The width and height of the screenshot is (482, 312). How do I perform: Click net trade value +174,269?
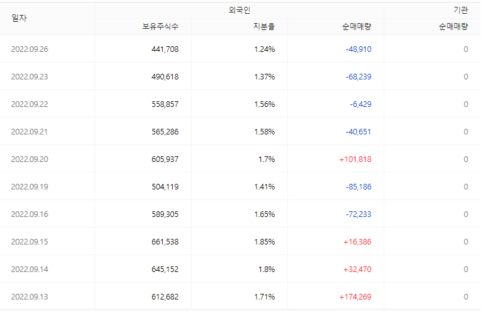point(356,296)
